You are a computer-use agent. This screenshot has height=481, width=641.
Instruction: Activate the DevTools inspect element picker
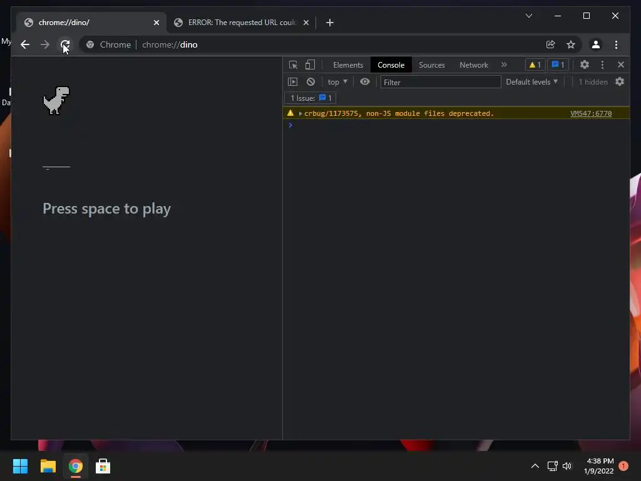coord(293,65)
